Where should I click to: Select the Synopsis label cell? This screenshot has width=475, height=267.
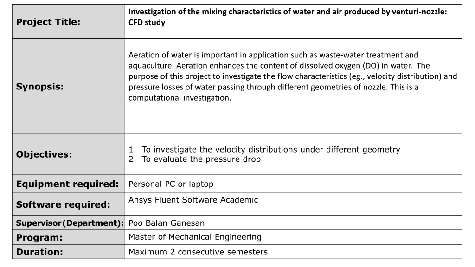(69, 86)
